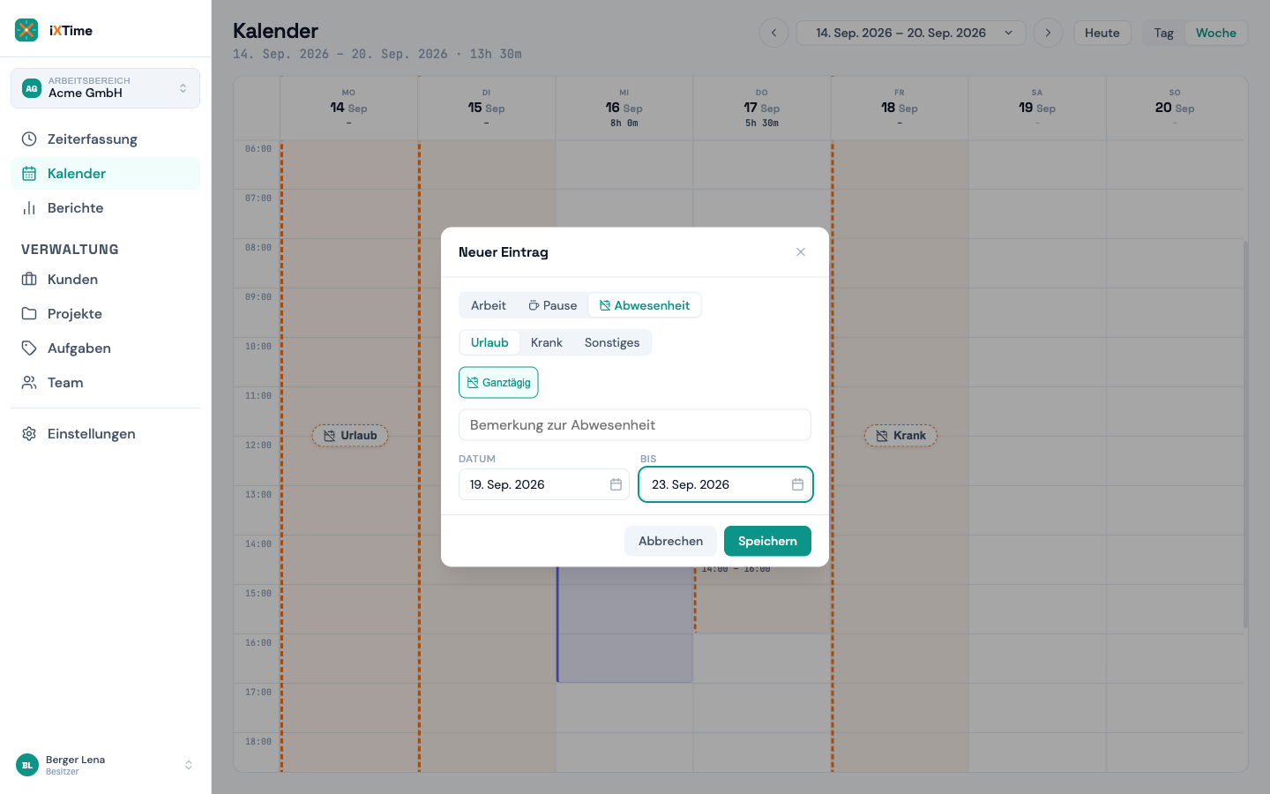Open Einstellungen via the gear icon

pos(29,434)
